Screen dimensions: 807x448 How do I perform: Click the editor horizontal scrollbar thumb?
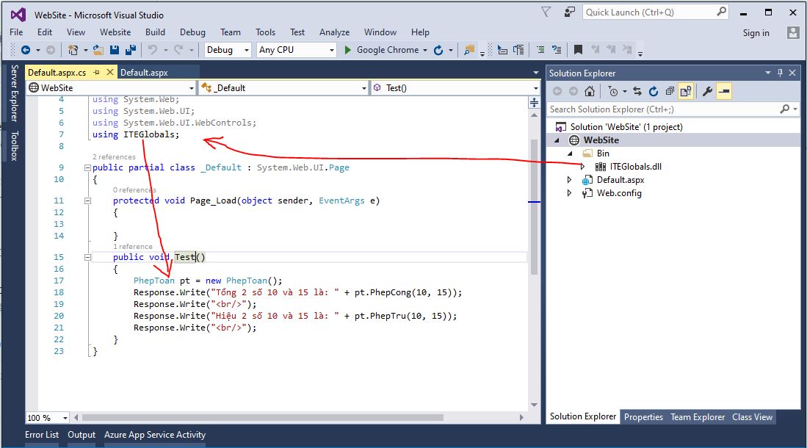click(x=262, y=418)
